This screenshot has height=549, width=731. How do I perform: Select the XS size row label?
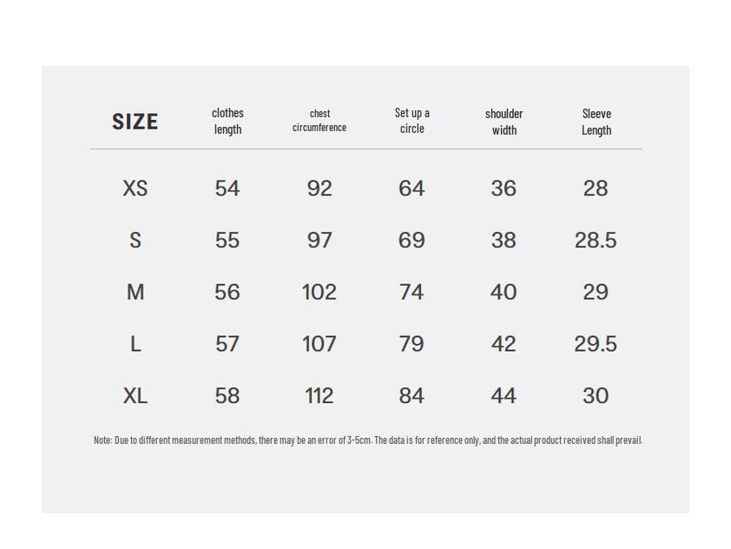135,189
